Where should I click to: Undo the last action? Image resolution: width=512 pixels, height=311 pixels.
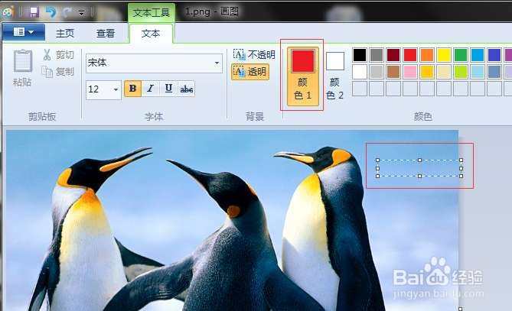click(x=51, y=12)
